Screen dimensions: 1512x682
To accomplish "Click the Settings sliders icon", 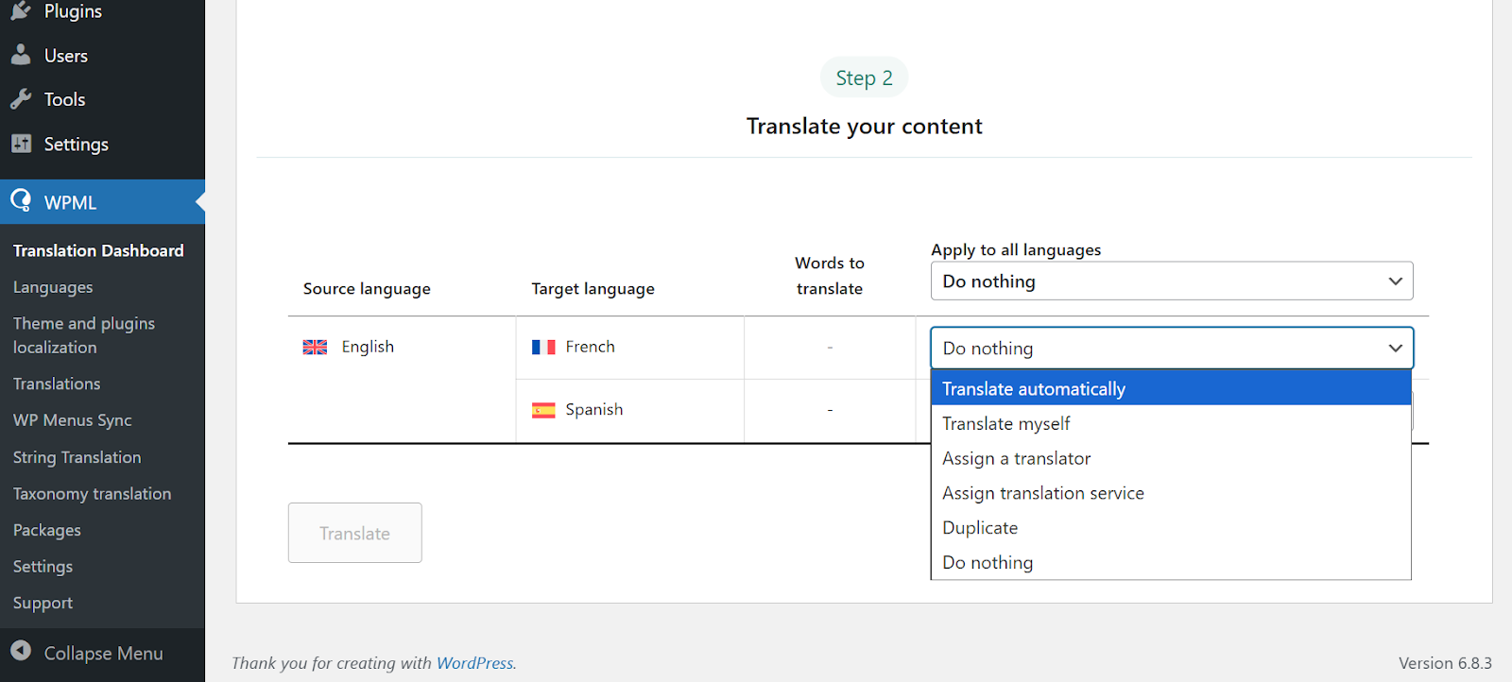I will [21, 144].
